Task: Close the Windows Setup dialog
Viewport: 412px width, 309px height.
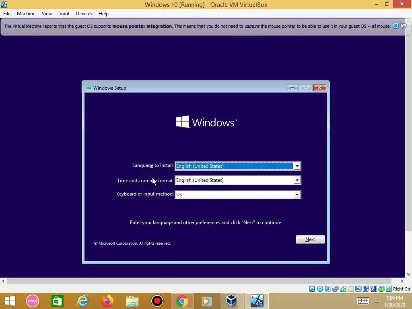Action: (320, 88)
